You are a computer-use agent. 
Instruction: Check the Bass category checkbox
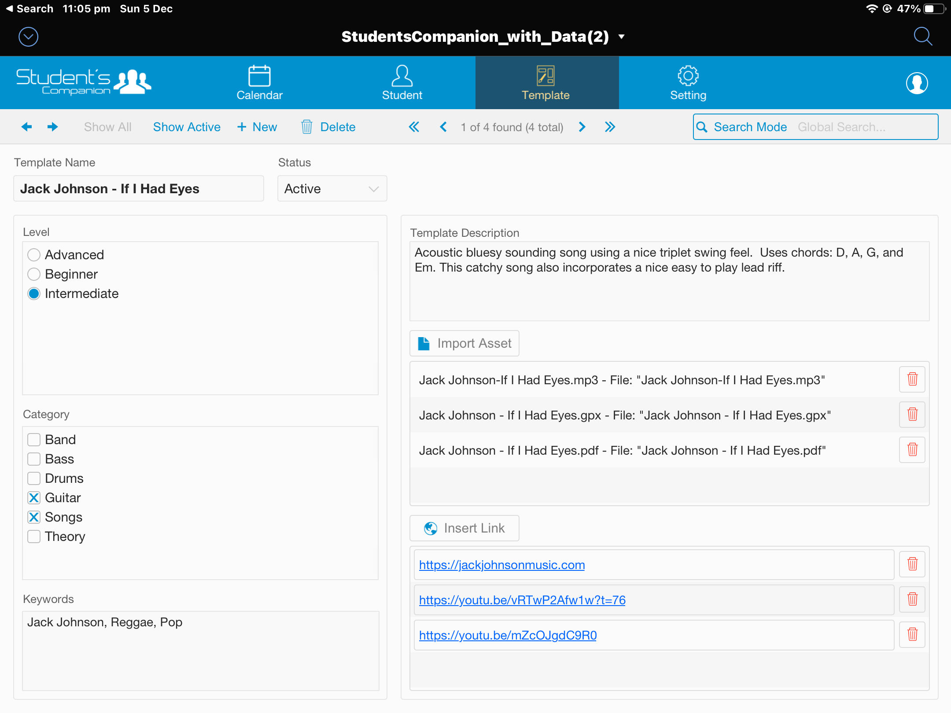(x=34, y=459)
